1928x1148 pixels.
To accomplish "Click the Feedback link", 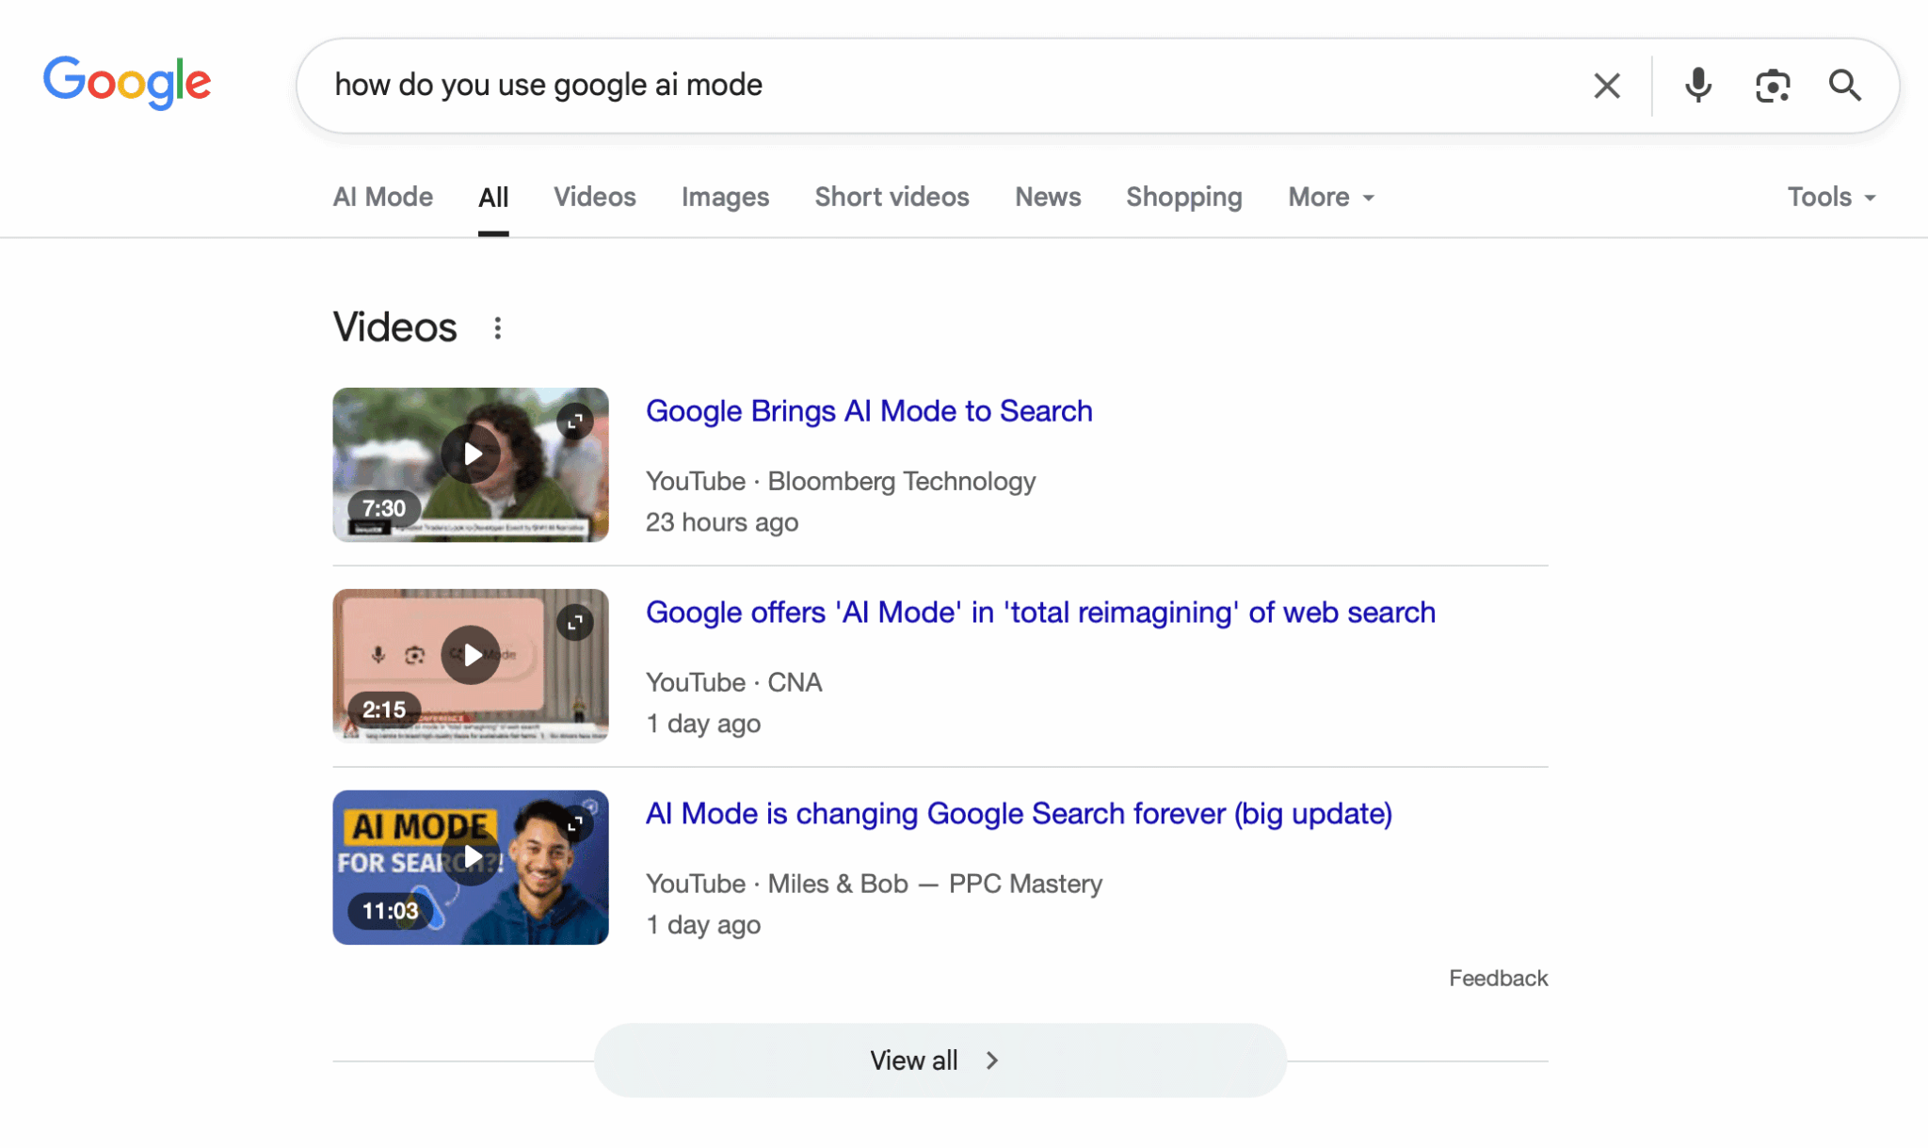I will coord(1498,979).
